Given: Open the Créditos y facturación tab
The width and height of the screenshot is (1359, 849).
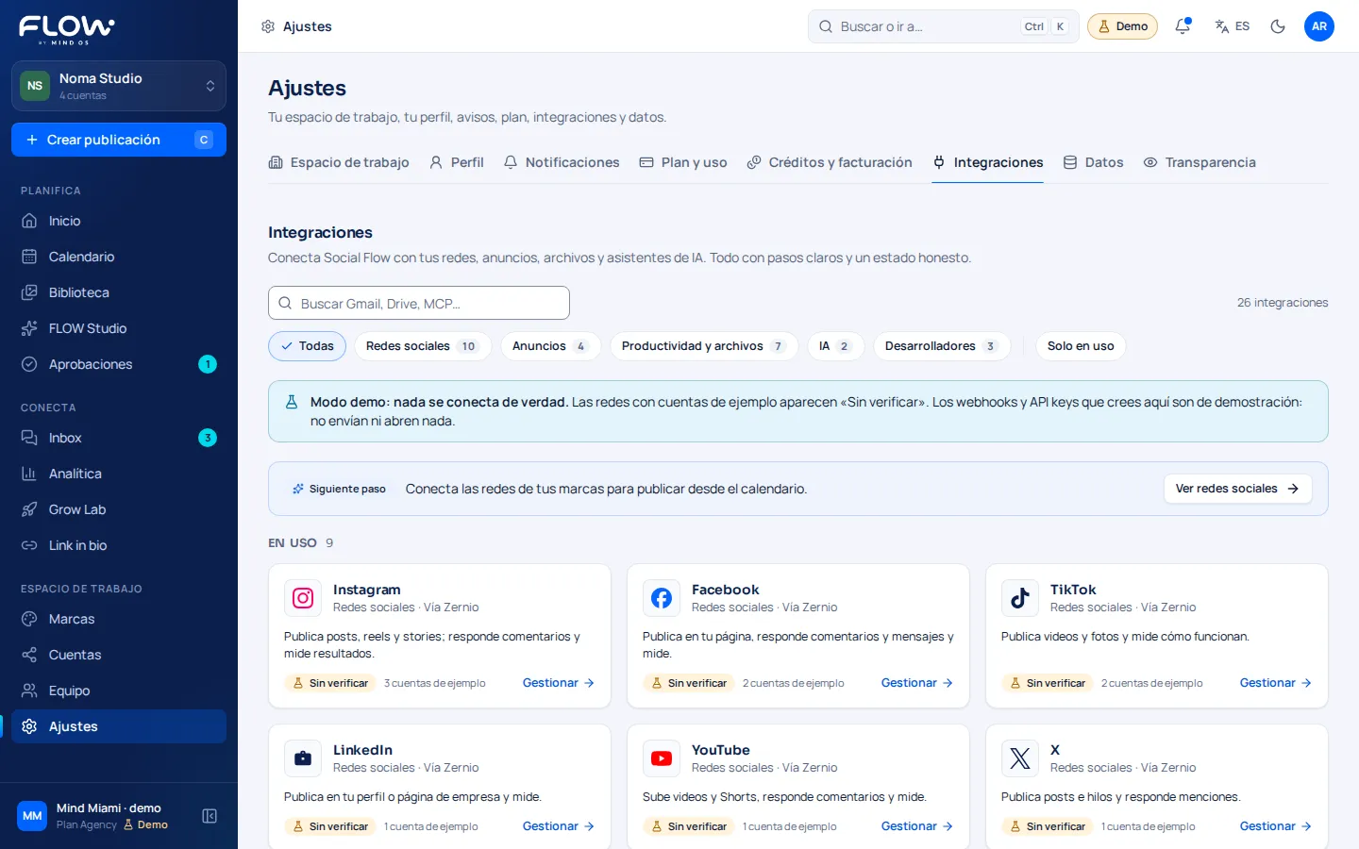Looking at the screenshot, I should [830, 162].
